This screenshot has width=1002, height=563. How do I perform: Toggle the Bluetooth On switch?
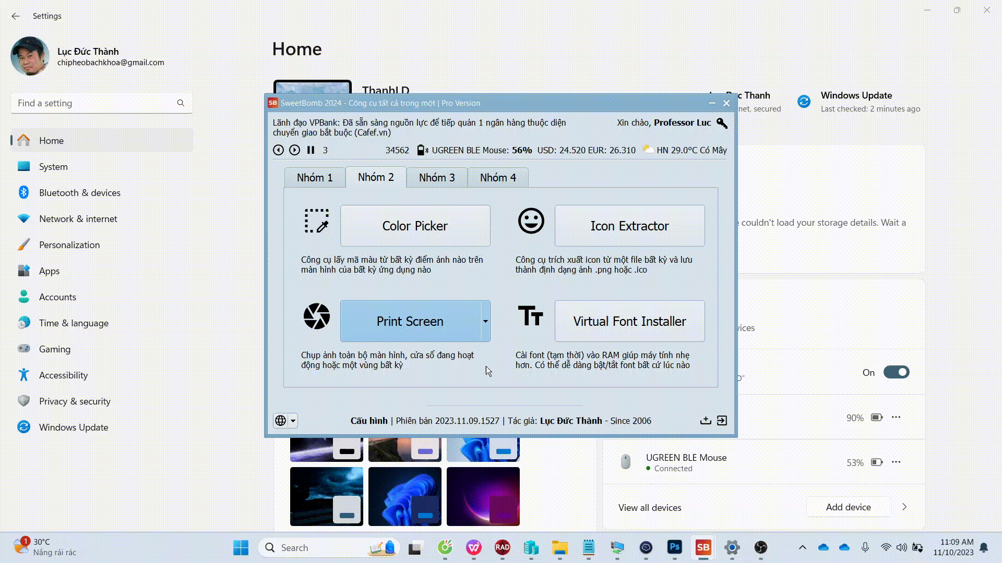pos(896,372)
